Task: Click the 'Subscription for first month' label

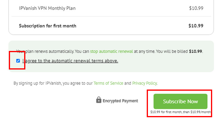Action: tap(48, 26)
